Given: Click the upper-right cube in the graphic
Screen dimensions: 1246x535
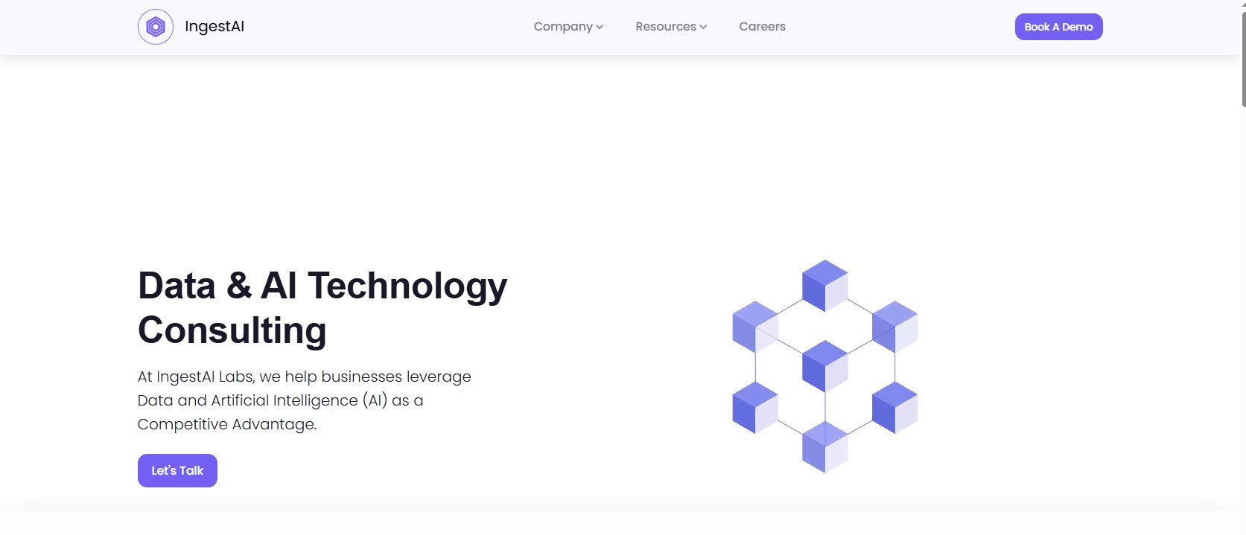Looking at the screenshot, I should 894,326.
